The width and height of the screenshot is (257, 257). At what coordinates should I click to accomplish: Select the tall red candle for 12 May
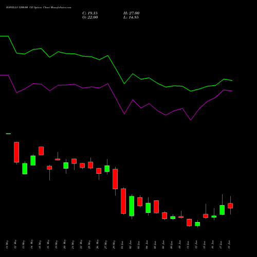(16, 152)
